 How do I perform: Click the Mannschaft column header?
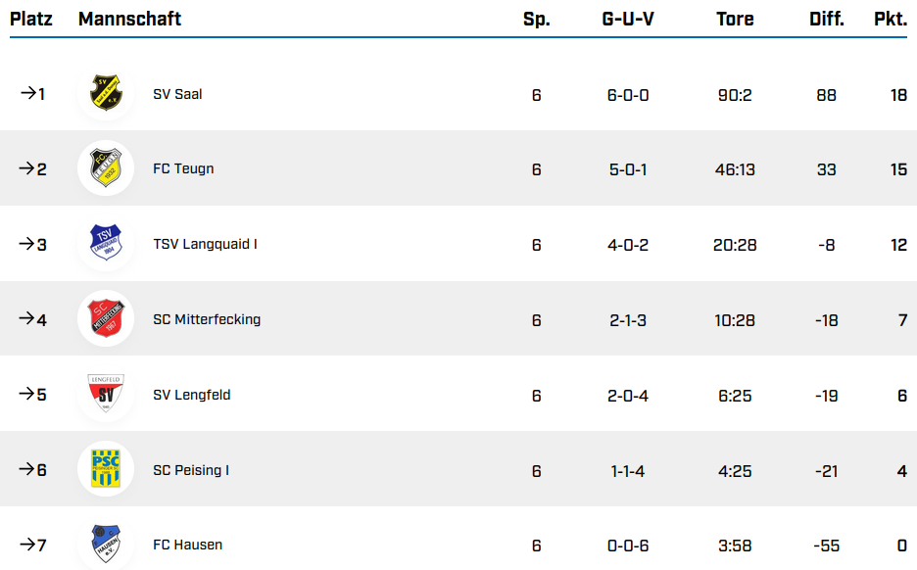point(129,19)
